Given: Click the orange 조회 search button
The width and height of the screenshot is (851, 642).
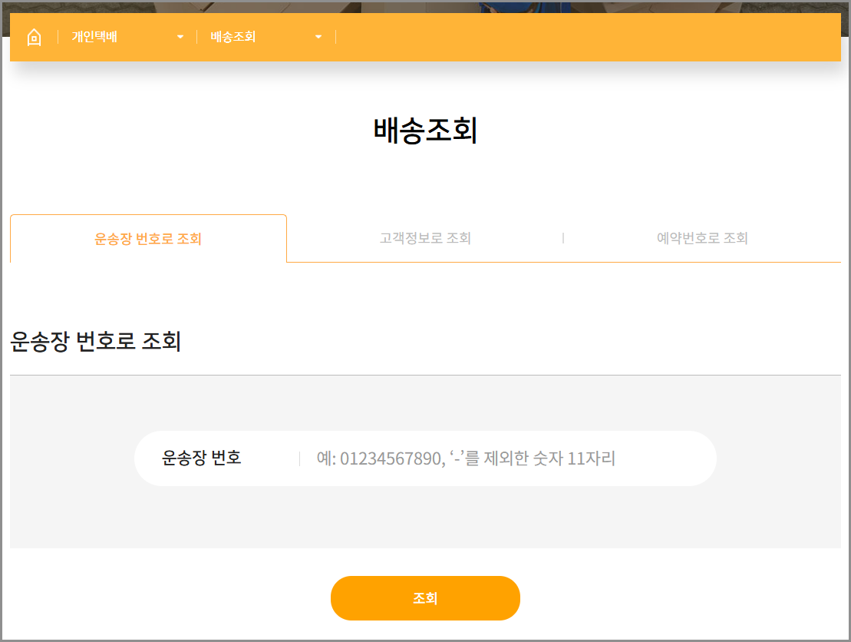Looking at the screenshot, I should coord(425,597).
